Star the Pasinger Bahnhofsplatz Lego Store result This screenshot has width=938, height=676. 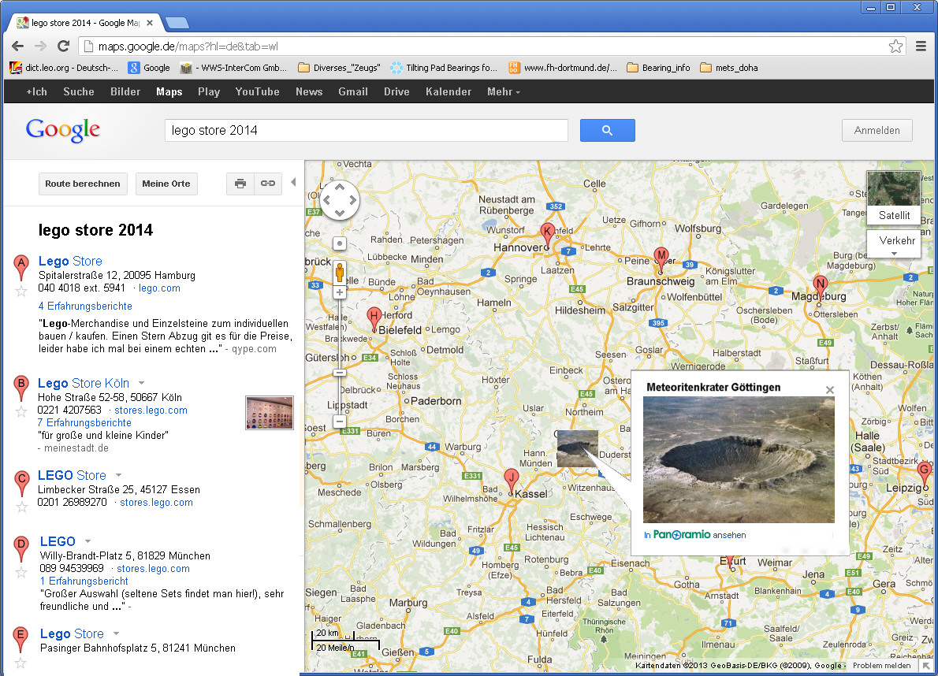tap(20, 663)
